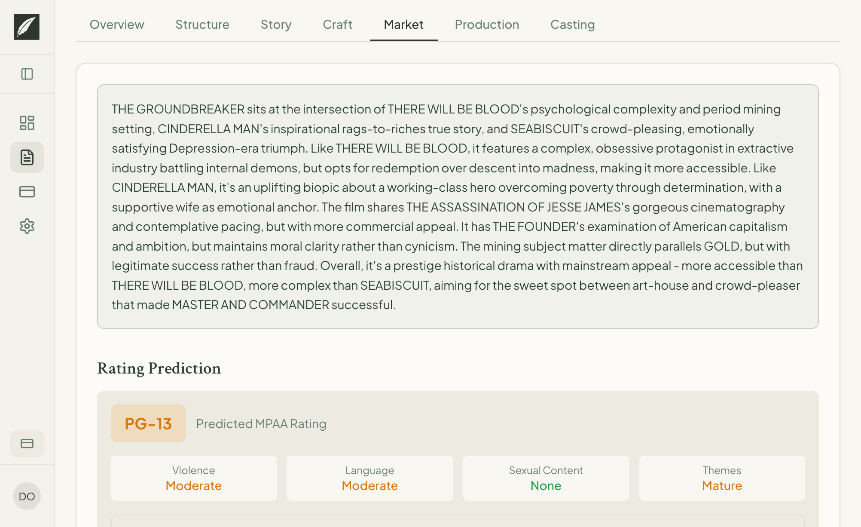
Task: Switch to the Overview tab
Action: click(x=117, y=25)
